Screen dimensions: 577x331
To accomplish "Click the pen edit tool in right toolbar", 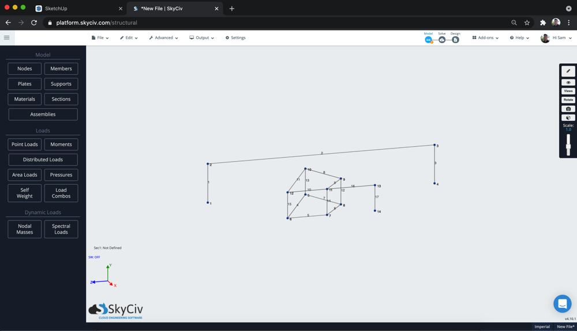I will click(x=568, y=71).
